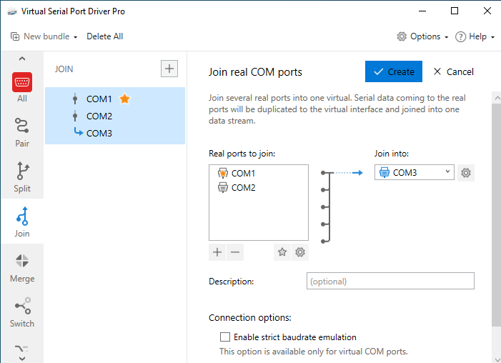
Task: Click the Create button
Action: point(394,71)
